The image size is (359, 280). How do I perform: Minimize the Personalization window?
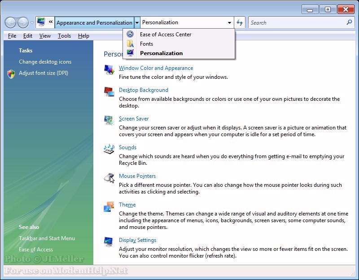coord(310,9)
